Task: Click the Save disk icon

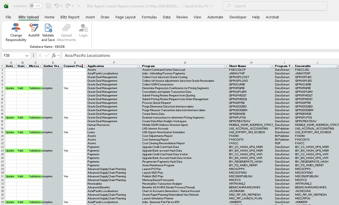Action: (49, 6)
